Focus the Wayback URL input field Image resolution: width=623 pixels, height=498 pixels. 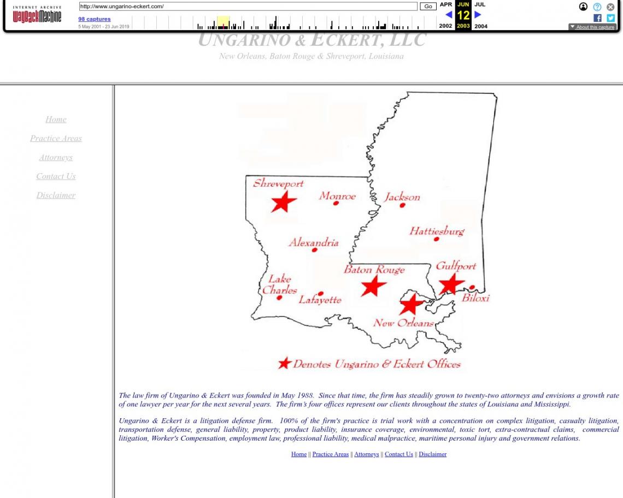[x=248, y=7]
